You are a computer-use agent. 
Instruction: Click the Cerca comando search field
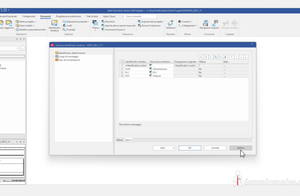[138, 16]
